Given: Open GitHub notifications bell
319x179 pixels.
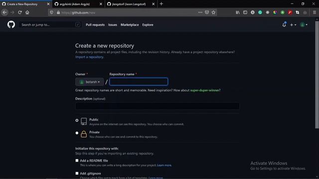Looking at the screenshot, I should (x=284, y=24).
